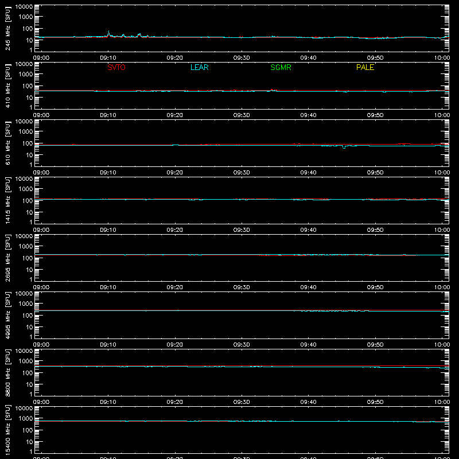Select the 8800 MHz [SFU] axis title
This screenshot has height=459, width=459.
point(8,372)
